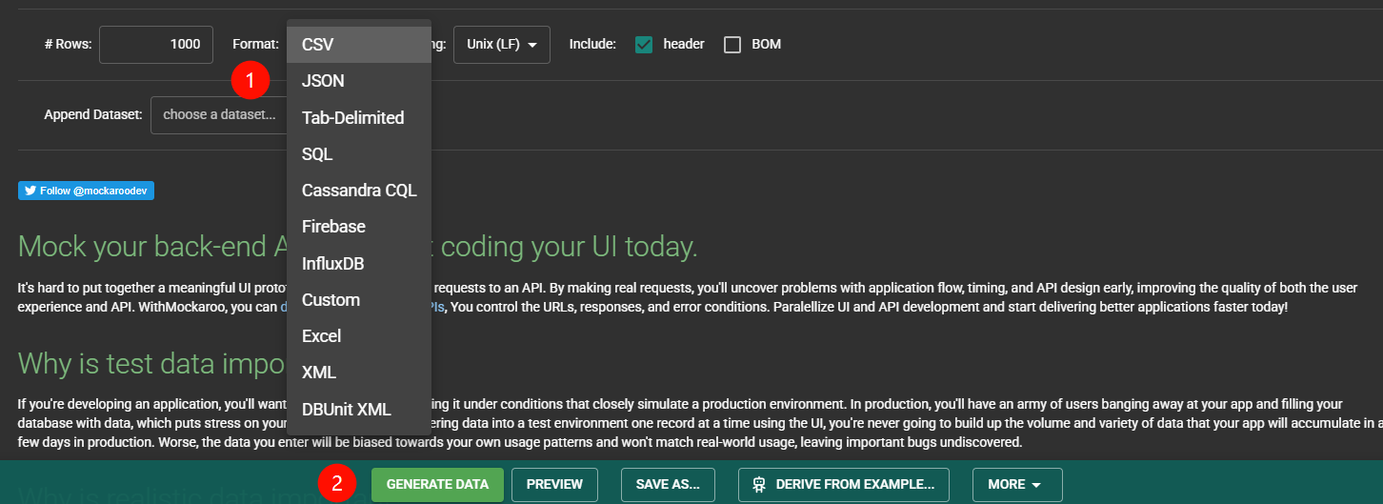1383x504 pixels.
Task: Click DERIVE FROM EXAMPLE button
Action: tap(843, 484)
